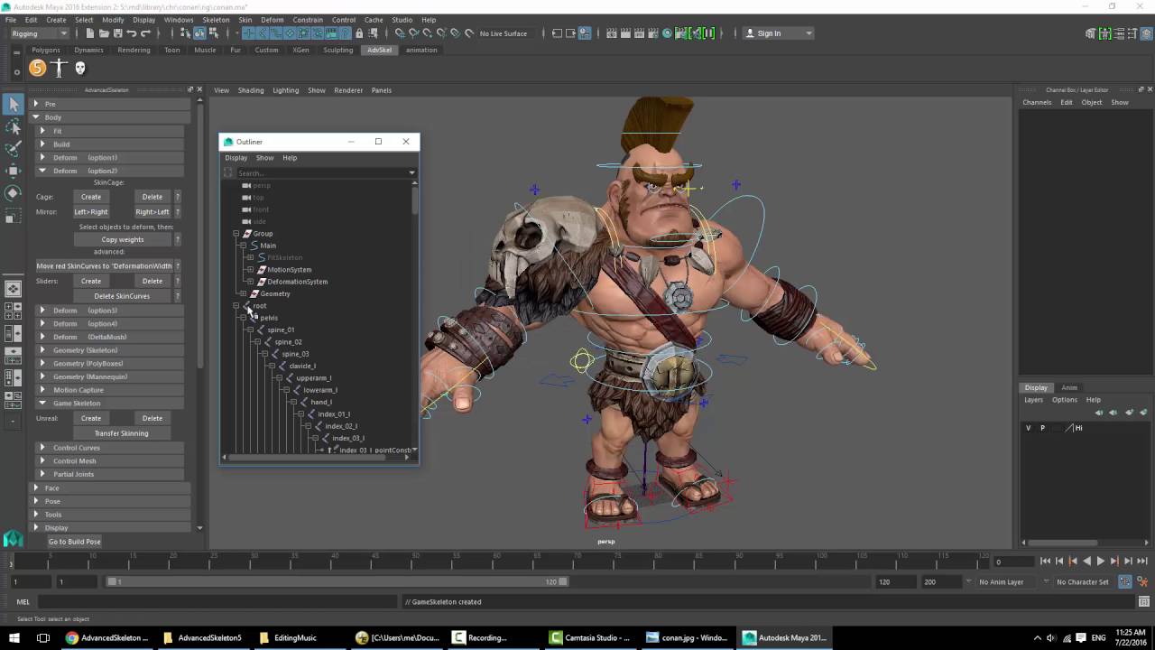Screen dimensions: 1155x650
Task: Click the playback range slider bar
Action: click(337, 582)
